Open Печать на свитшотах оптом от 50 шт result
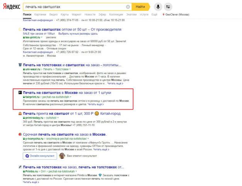 [x=72, y=29]
